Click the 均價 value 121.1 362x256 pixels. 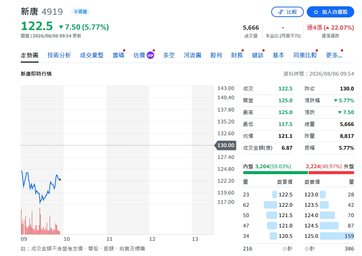click(285, 136)
